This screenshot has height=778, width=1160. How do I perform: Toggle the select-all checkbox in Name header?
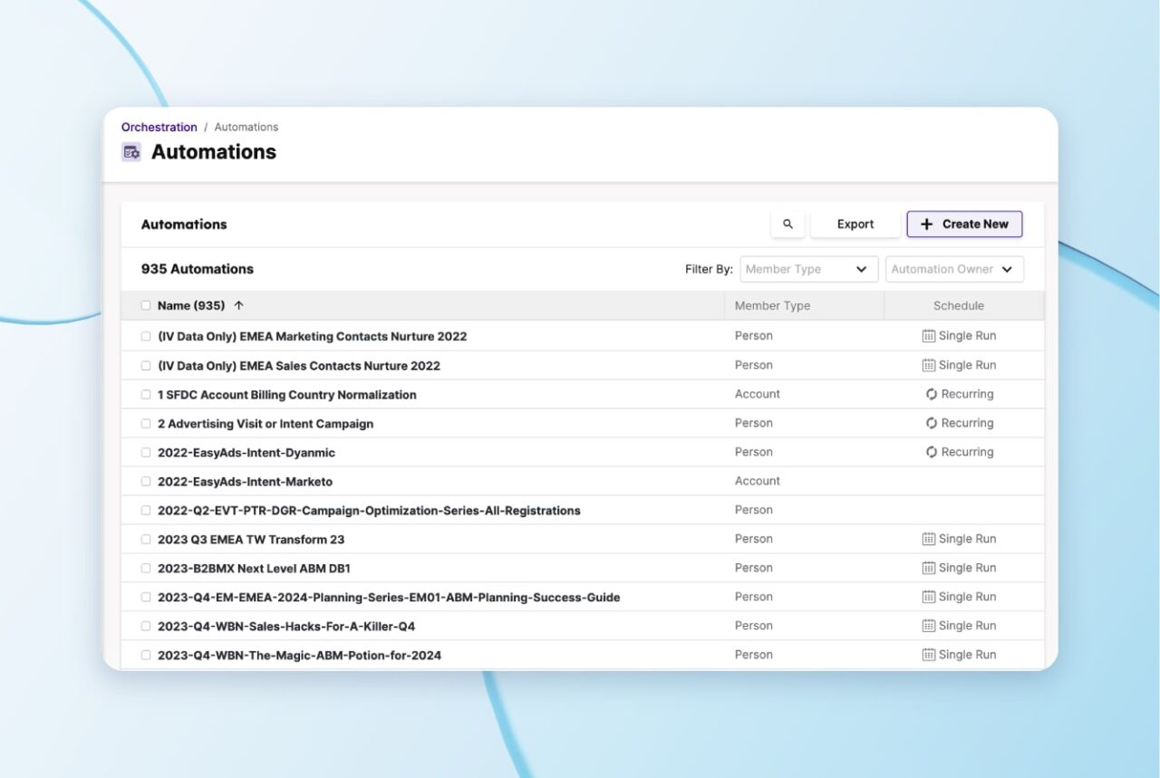[x=146, y=306]
